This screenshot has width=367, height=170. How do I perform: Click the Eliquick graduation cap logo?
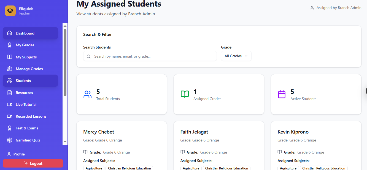[x=10, y=11]
